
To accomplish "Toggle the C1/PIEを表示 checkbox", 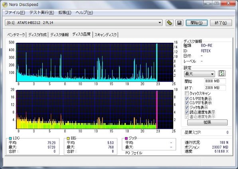I will click(x=187, y=99).
